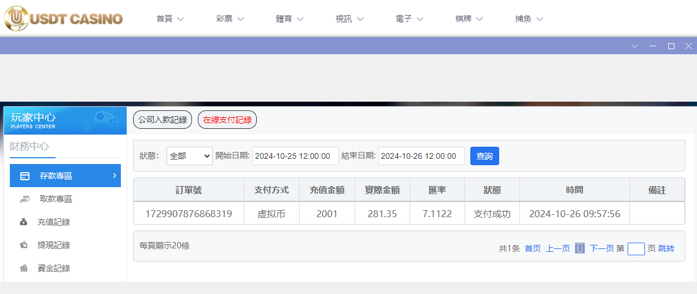Expand the 電子 menu chevron

coord(420,19)
